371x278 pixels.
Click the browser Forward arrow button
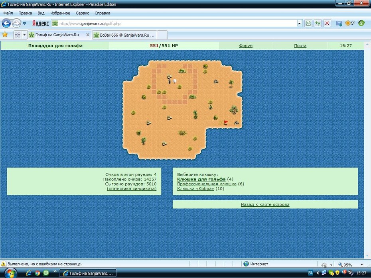(x=16, y=23)
